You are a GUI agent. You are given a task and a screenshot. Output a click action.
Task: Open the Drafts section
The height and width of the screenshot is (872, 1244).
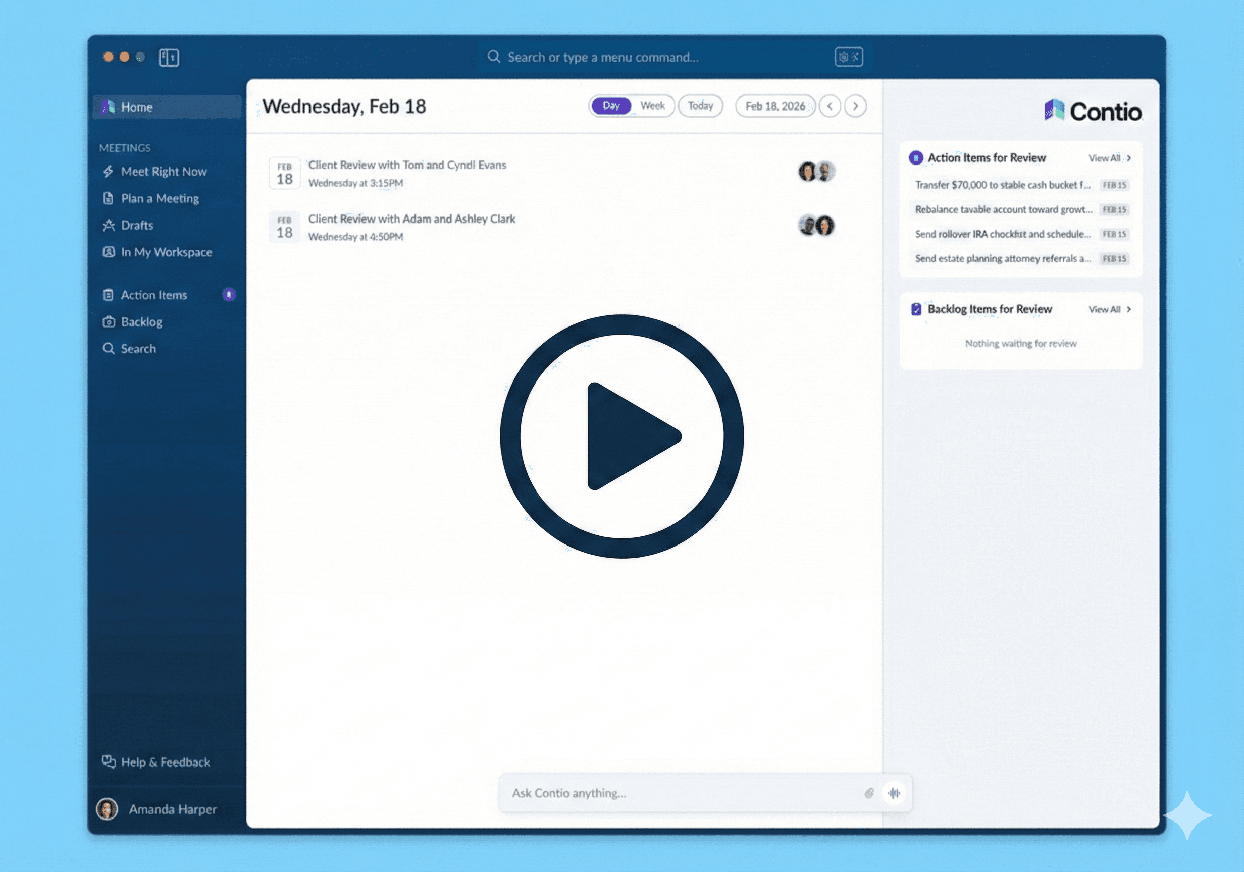click(x=136, y=225)
